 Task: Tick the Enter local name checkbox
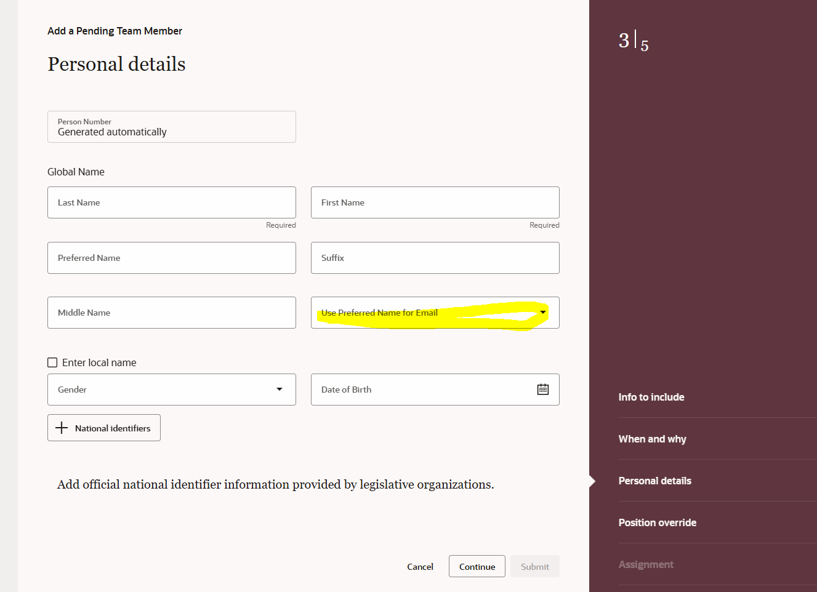52,362
